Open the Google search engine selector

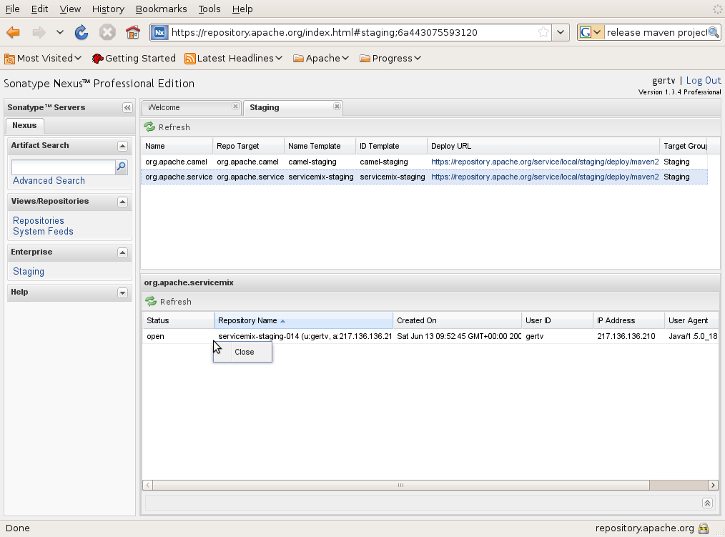point(591,32)
